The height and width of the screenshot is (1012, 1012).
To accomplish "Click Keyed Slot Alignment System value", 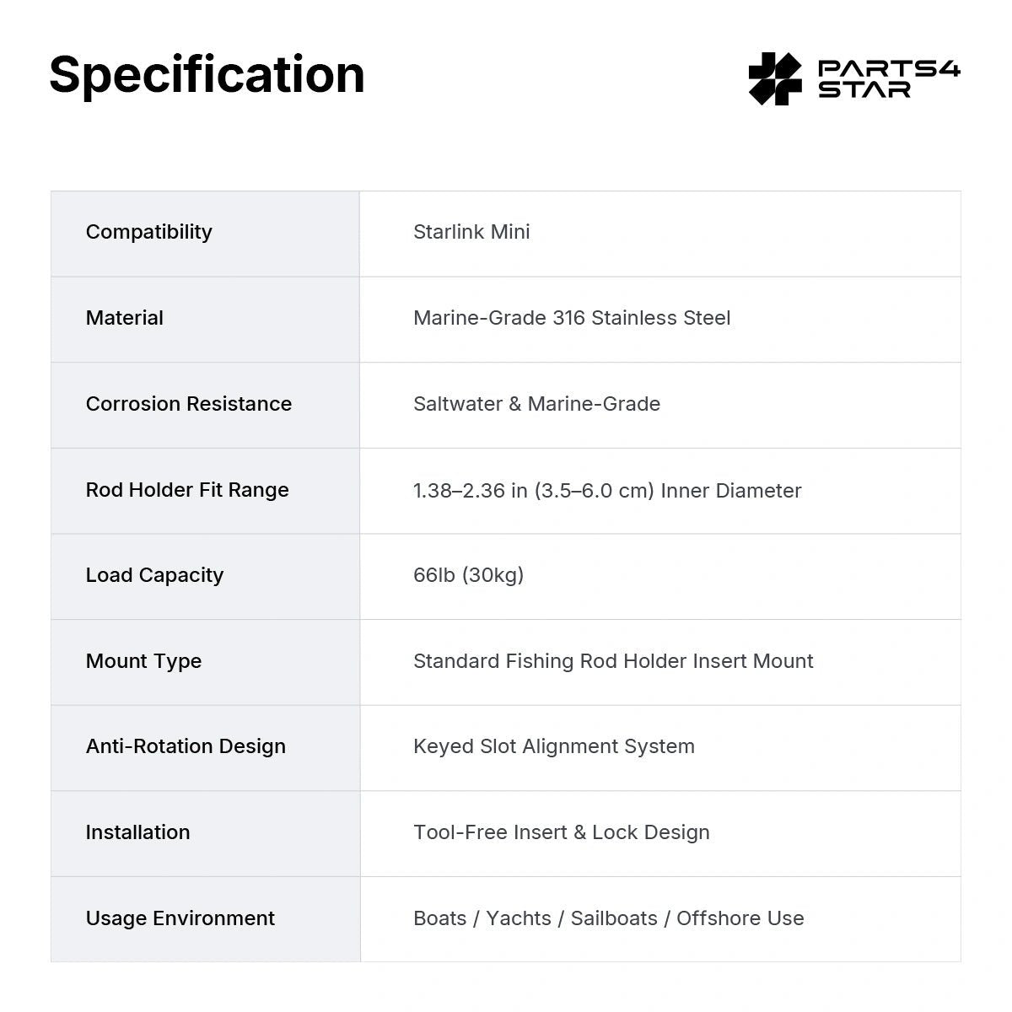I will click(554, 746).
